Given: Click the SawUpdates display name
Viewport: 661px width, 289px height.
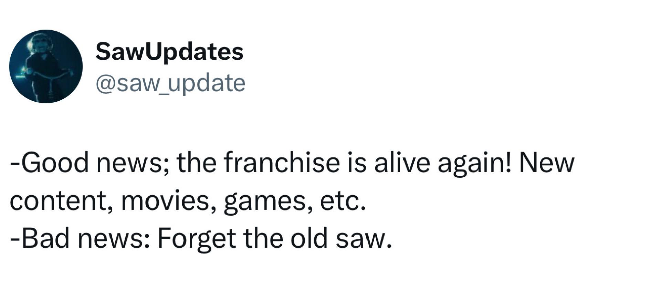Looking at the screenshot, I should (x=170, y=52).
